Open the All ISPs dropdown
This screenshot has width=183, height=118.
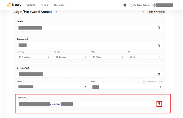145,57
